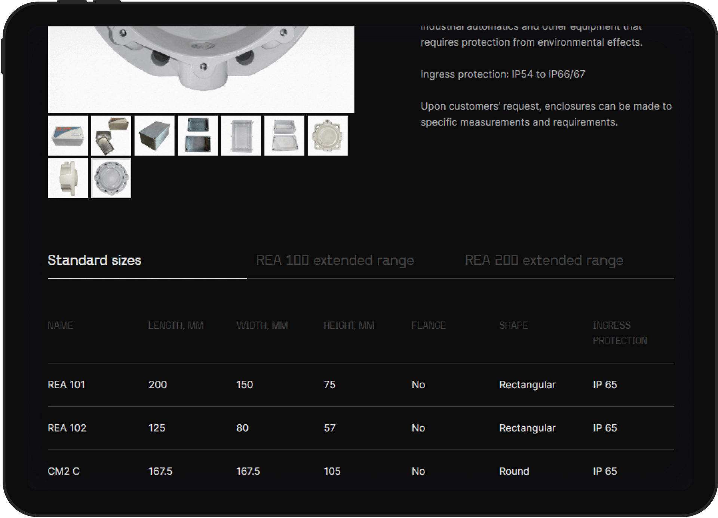
Task: Switch to Standard sizes tab
Action: [x=94, y=260]
